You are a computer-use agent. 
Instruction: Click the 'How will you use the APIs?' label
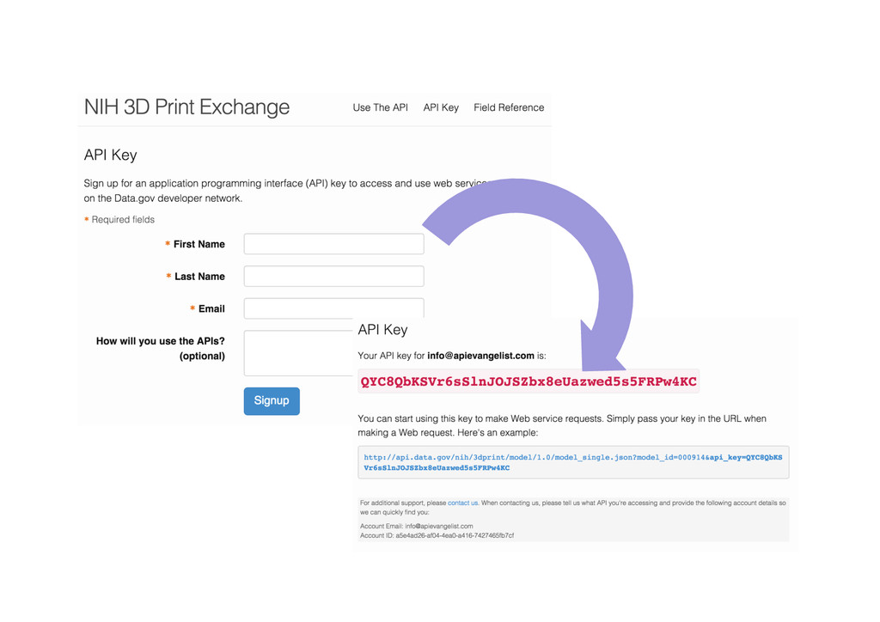(x=161, y=341)
